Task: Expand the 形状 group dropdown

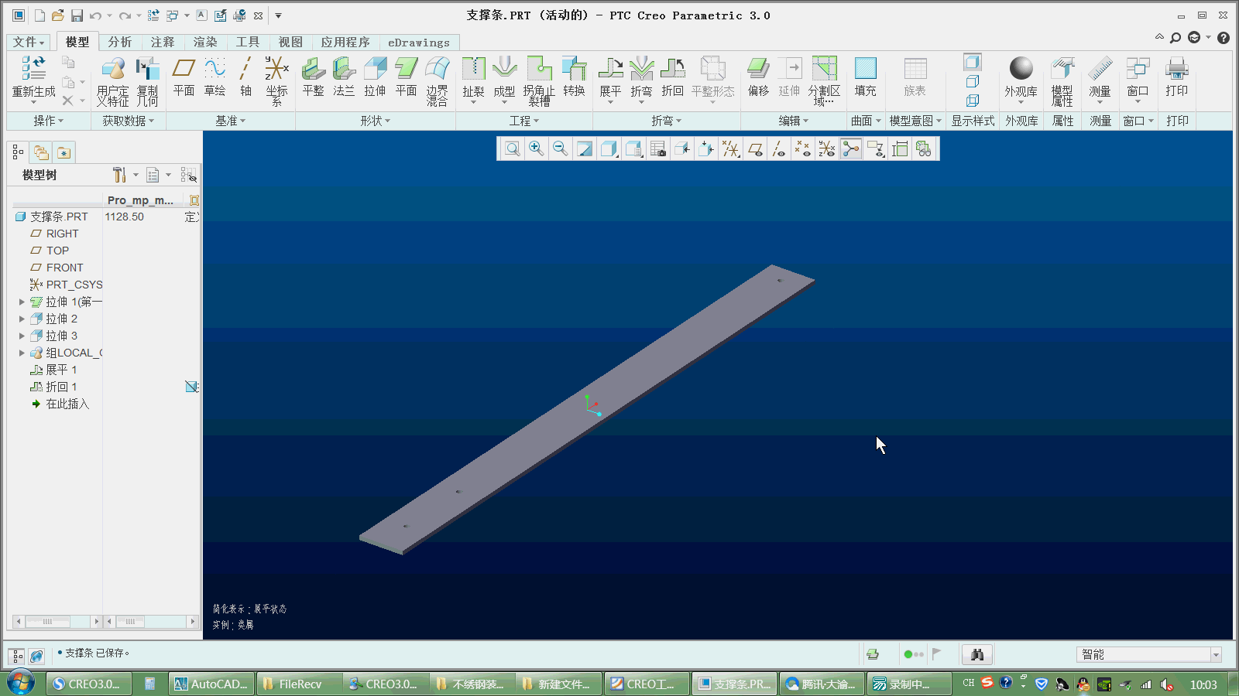Action: (x=376, y=121)
